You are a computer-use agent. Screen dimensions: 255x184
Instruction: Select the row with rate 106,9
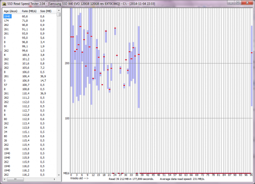click(x=30, y=81)
